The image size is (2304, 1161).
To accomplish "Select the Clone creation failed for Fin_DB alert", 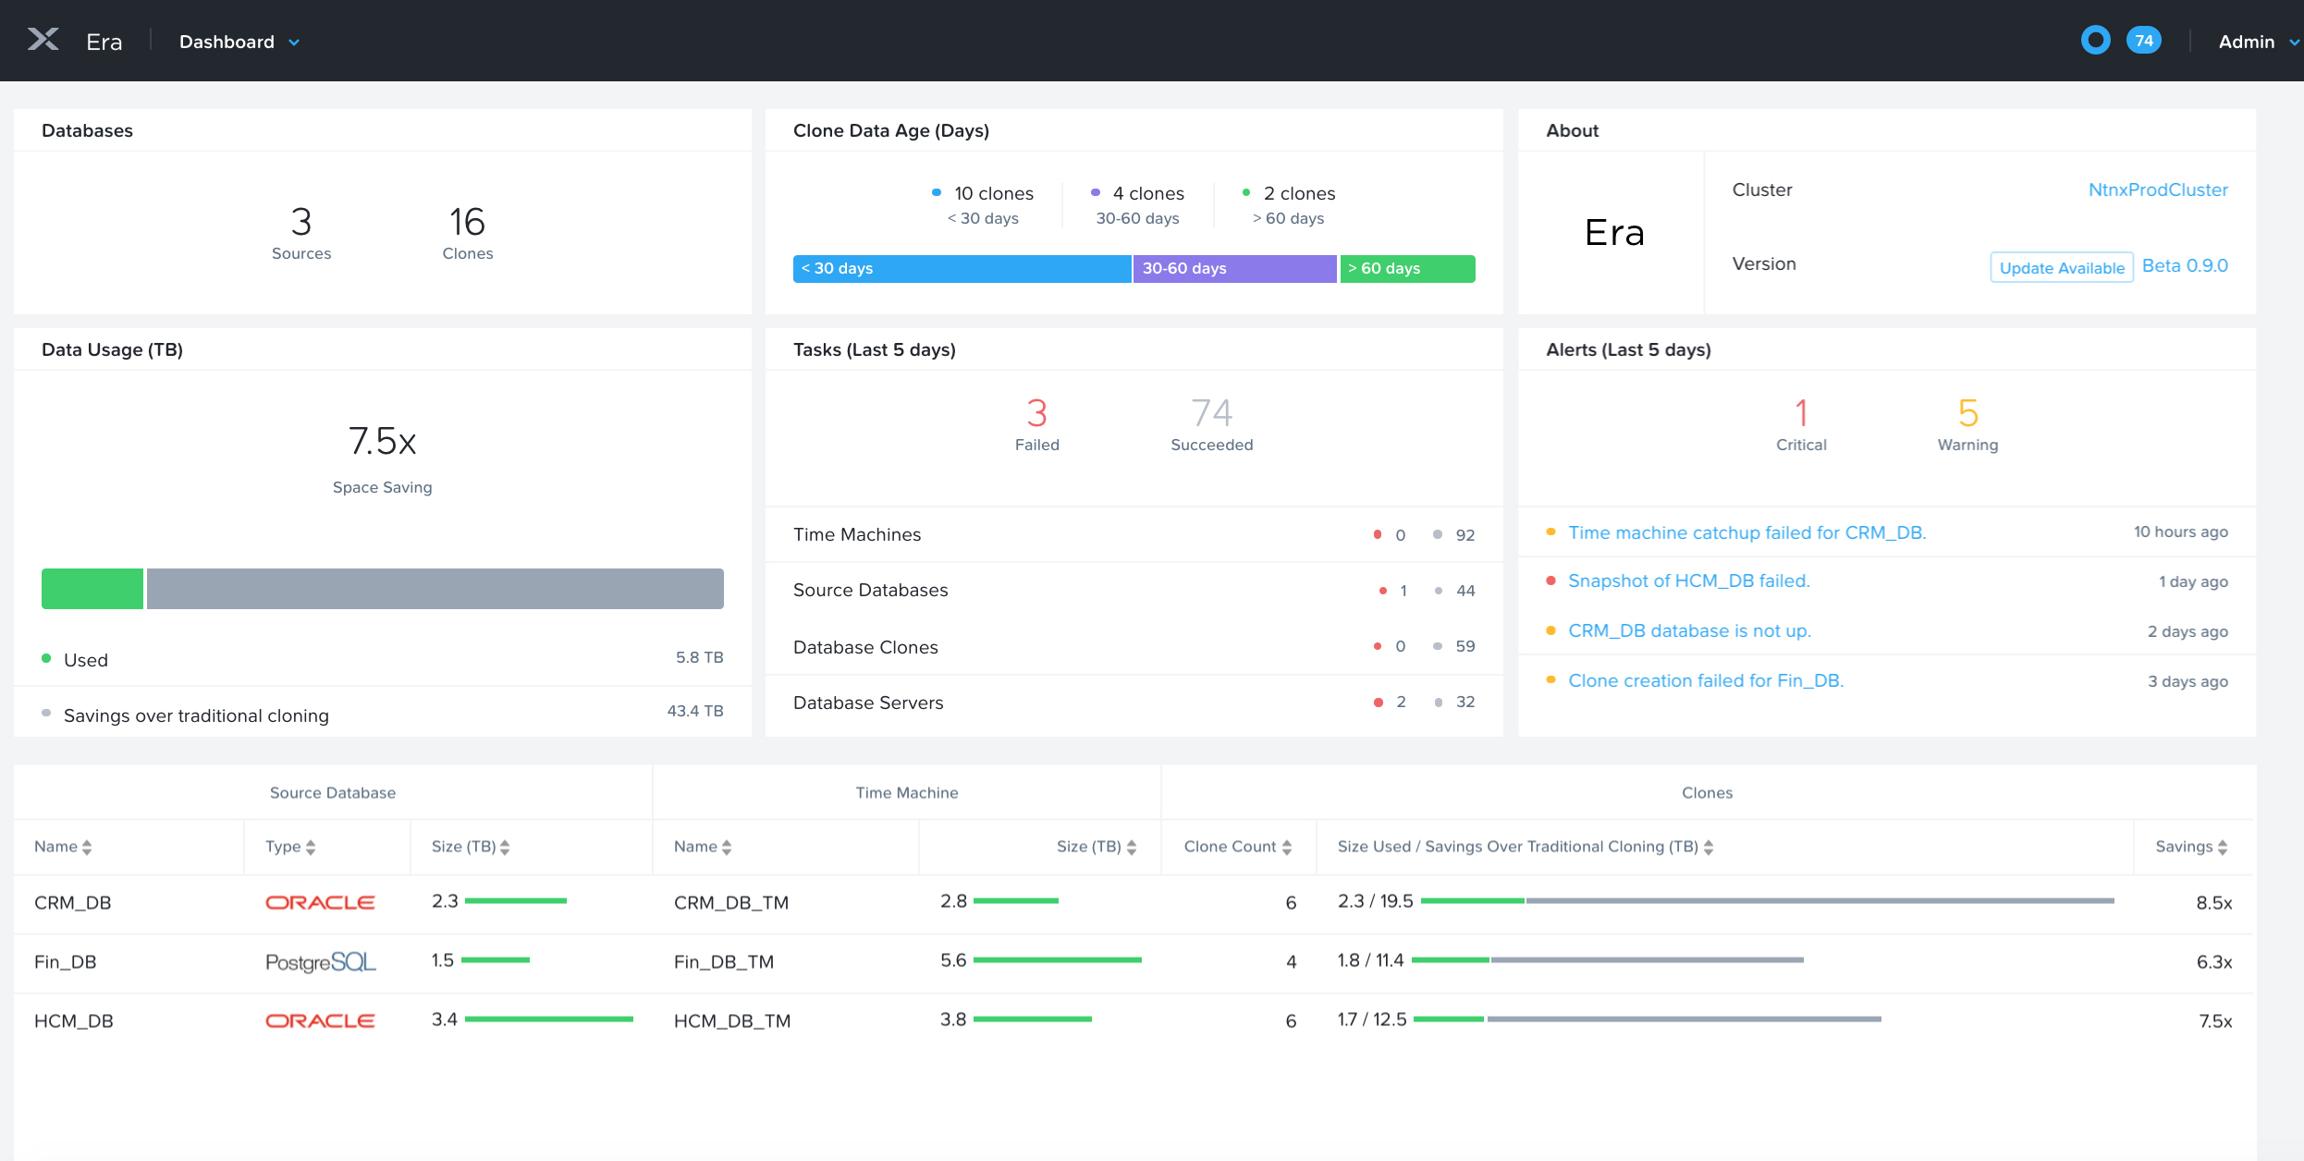I will point(1708,679).
